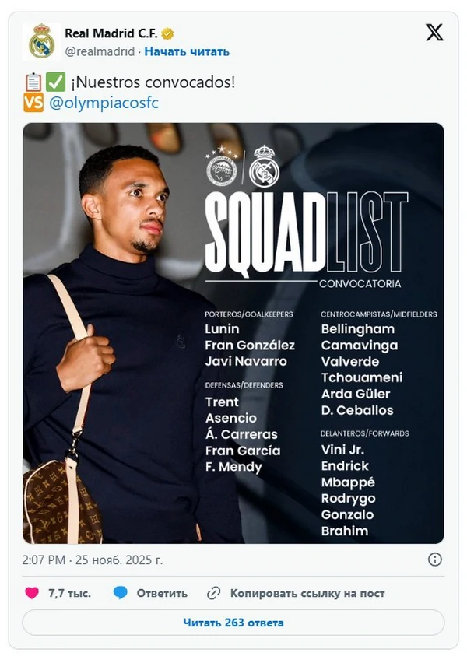Screen dimensions: 467x656
Task: Click the Real Madrid crest in the image
Action: coord(265,167)
